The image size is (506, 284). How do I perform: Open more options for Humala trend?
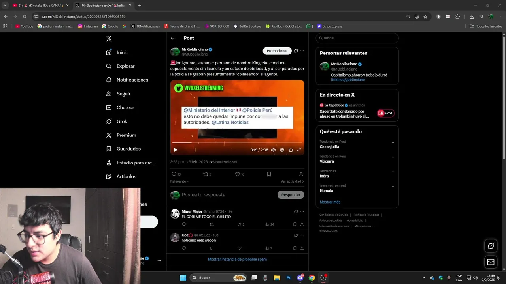click(392, 187)
